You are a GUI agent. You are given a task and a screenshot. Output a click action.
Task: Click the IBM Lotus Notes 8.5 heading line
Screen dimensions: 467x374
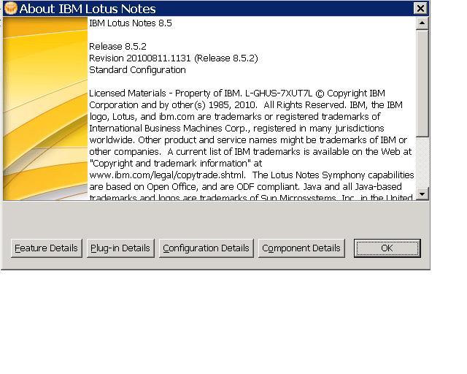click(131, 23)
